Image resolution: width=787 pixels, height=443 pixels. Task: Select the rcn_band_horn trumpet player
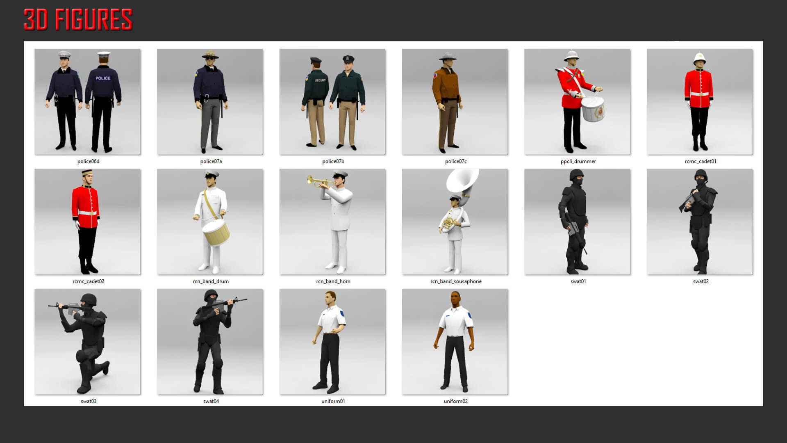click(332, 222)
